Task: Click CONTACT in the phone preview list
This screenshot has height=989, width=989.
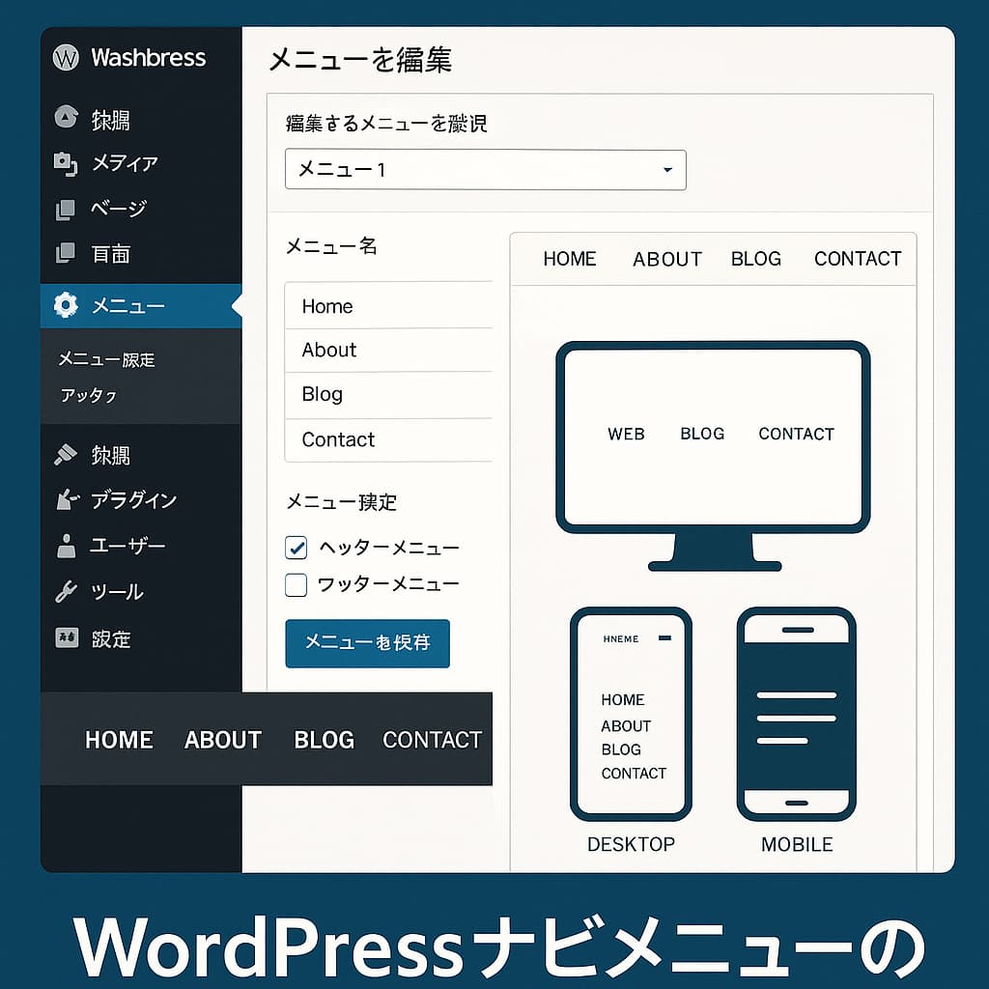Action: pos(634,774)
